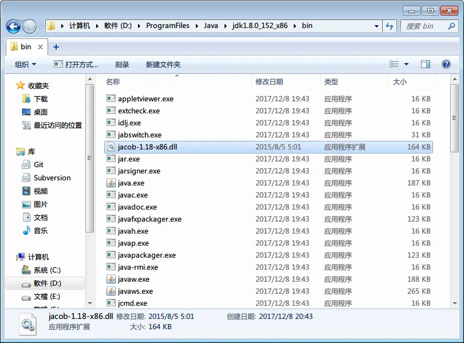Screen dimensions: 464x343
Task: Click the Downloads folder icon in sidebar
Action: pyautogui.click(x=26, y=98)
